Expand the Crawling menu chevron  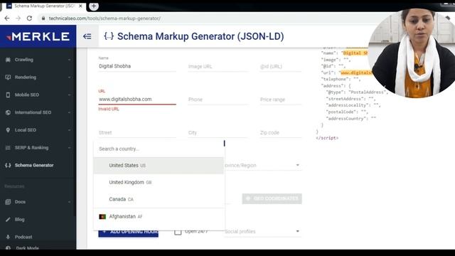tap(70, 60)
